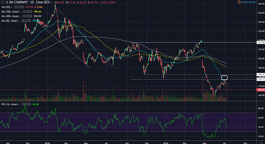The width and height of the screenshot is (265, 144).
Task: Open settings for Vol (20) indicator
Action: point(18,7)
